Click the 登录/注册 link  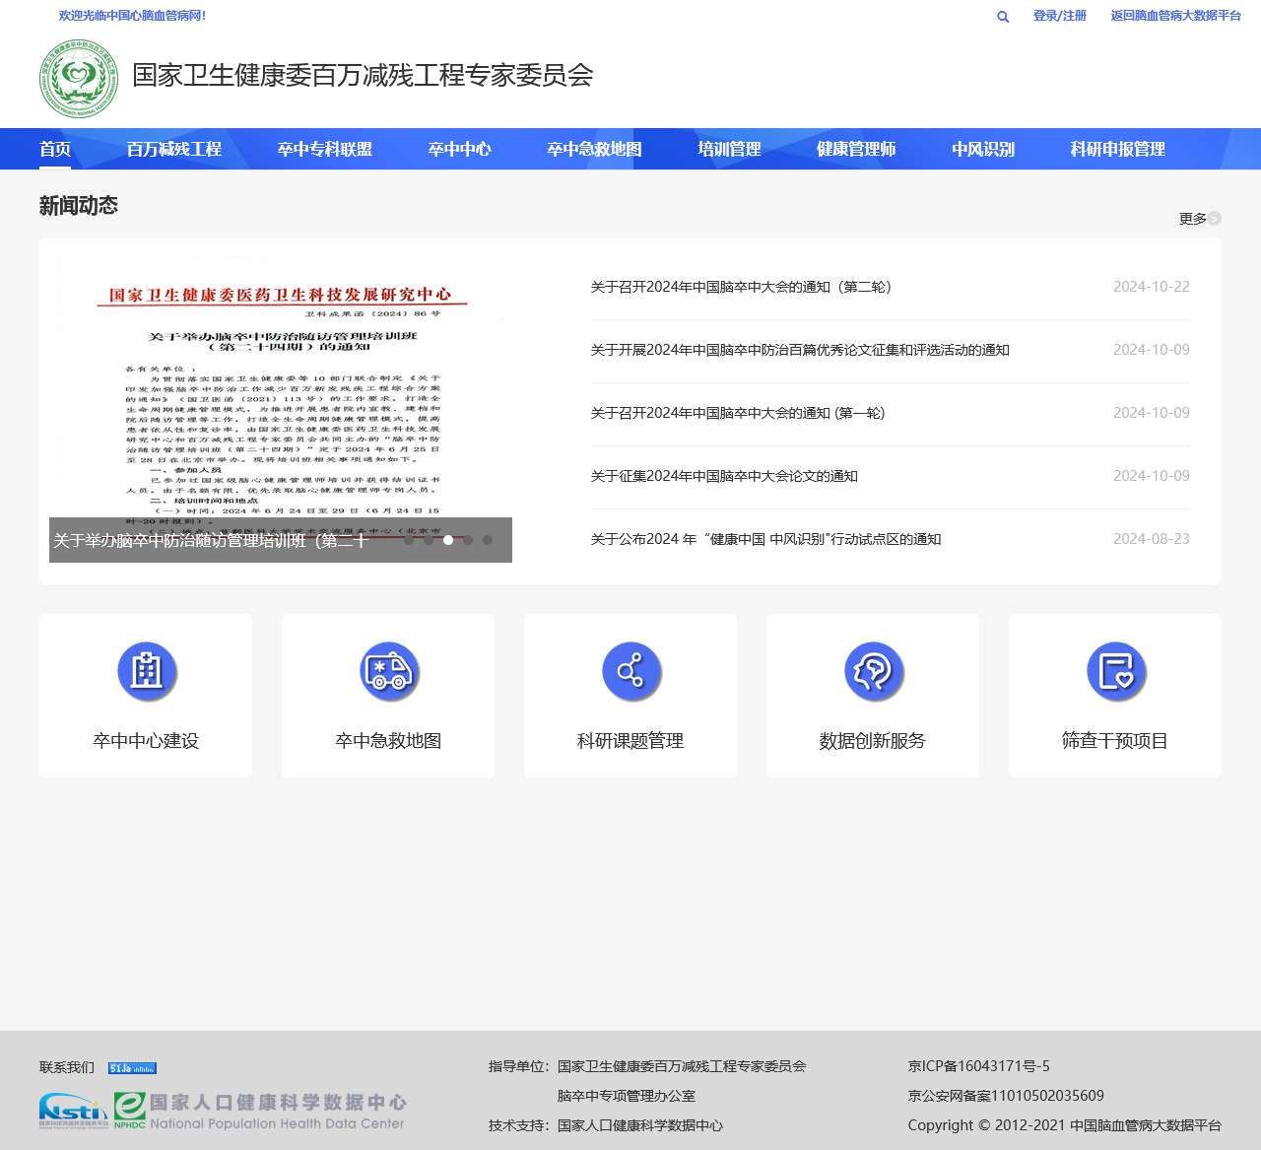point(1060,17)
